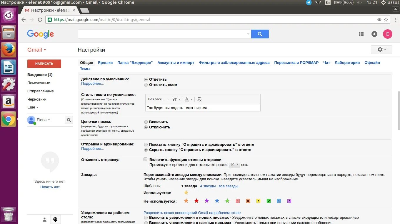Select the green star icon
Viewport: 400px width, 224px height.
click(x=227, y=201)
